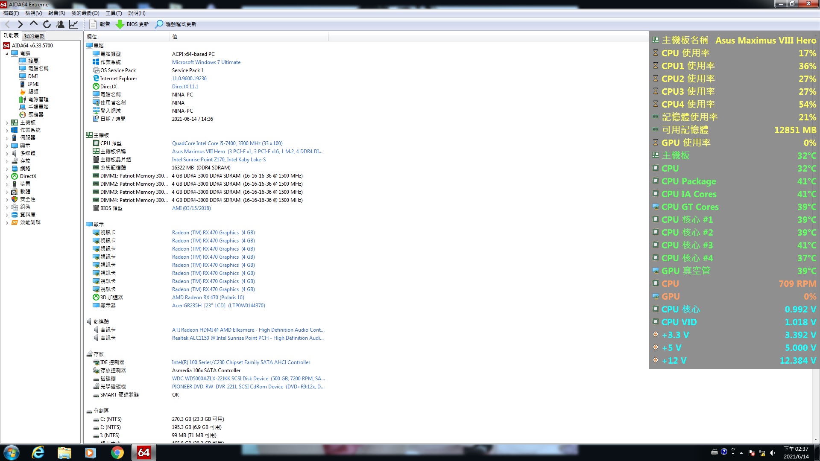Open the 工具(T) menu
Screen dimensions: 820x461
coord(114,13)
